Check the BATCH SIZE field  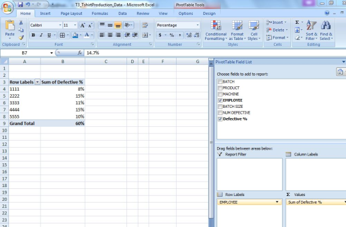tap(220, 107)
